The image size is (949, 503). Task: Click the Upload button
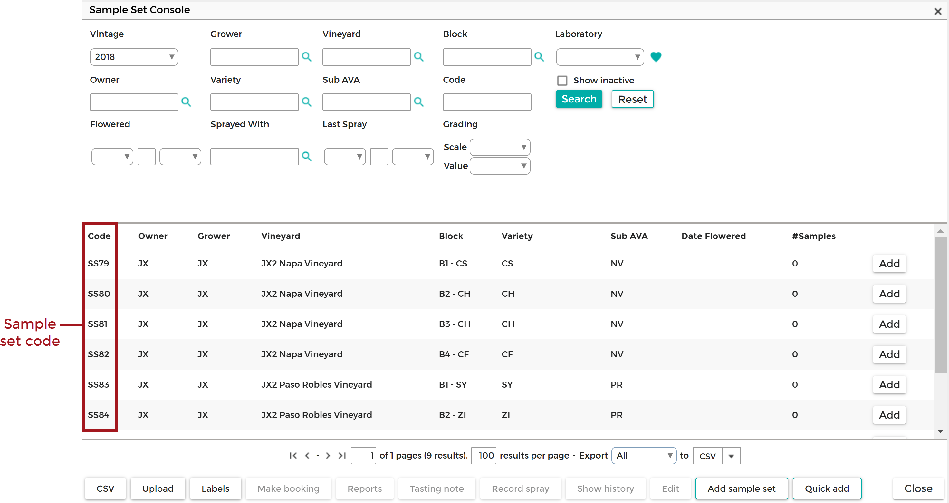(158, 488)
